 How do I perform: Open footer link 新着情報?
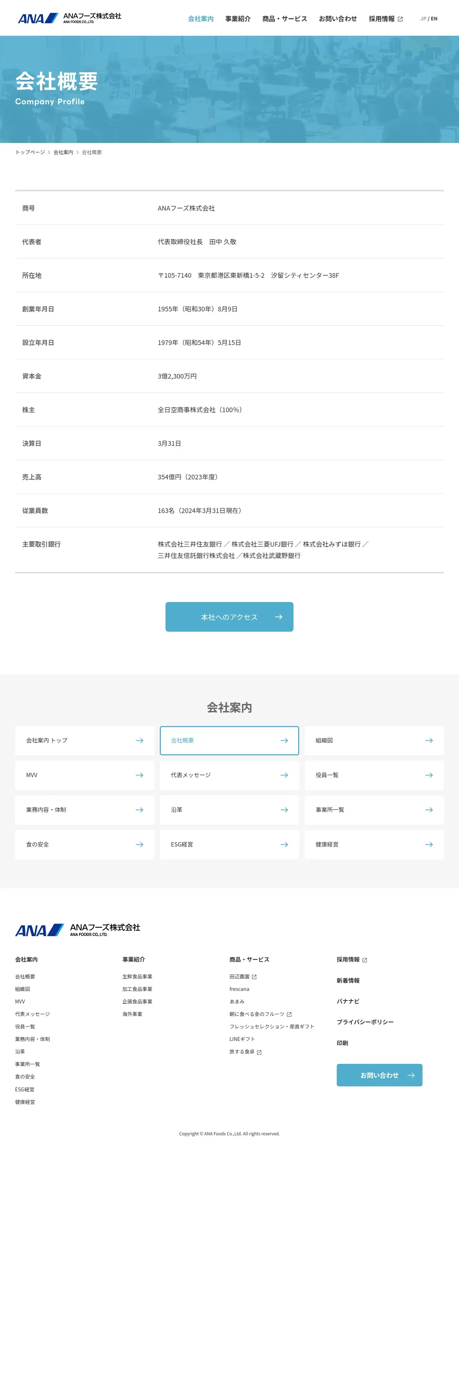click(348, 980)
